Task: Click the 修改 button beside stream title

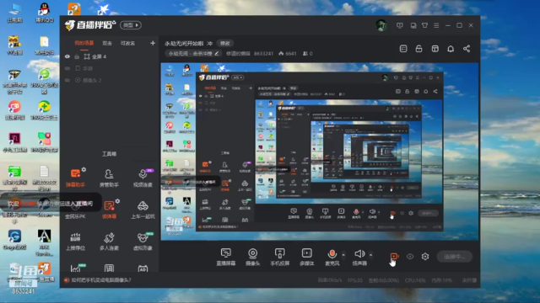Action: point(225,43)
